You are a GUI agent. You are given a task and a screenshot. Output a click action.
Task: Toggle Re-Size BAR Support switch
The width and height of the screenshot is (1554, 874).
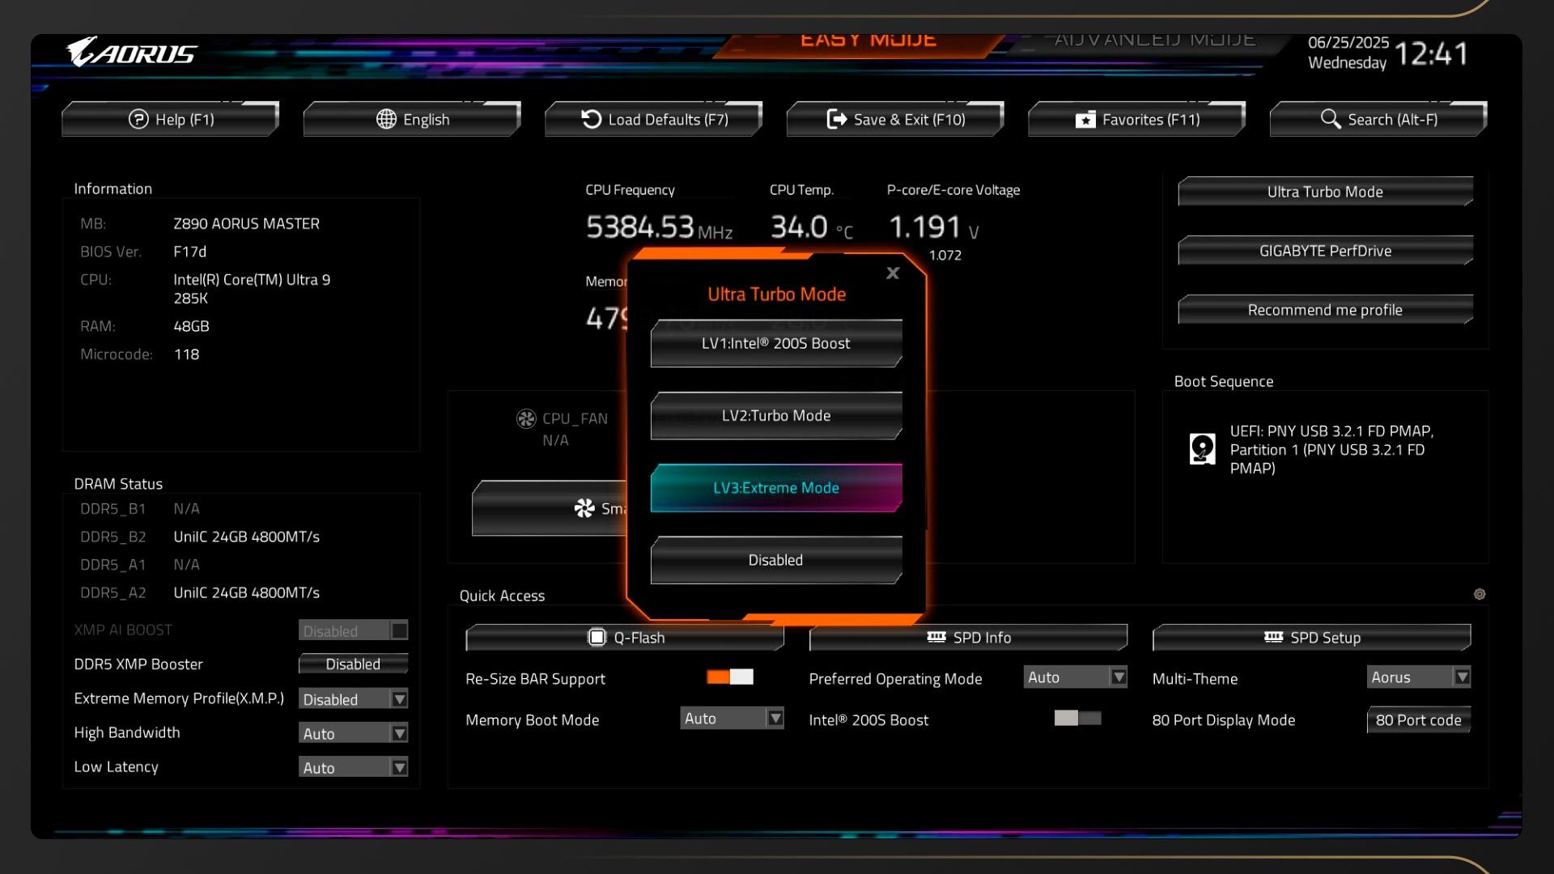[729, 677]
